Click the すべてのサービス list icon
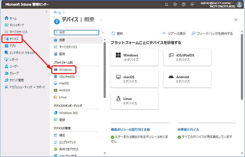Viewport: 245px width, 157px height. tap(7, 32)
